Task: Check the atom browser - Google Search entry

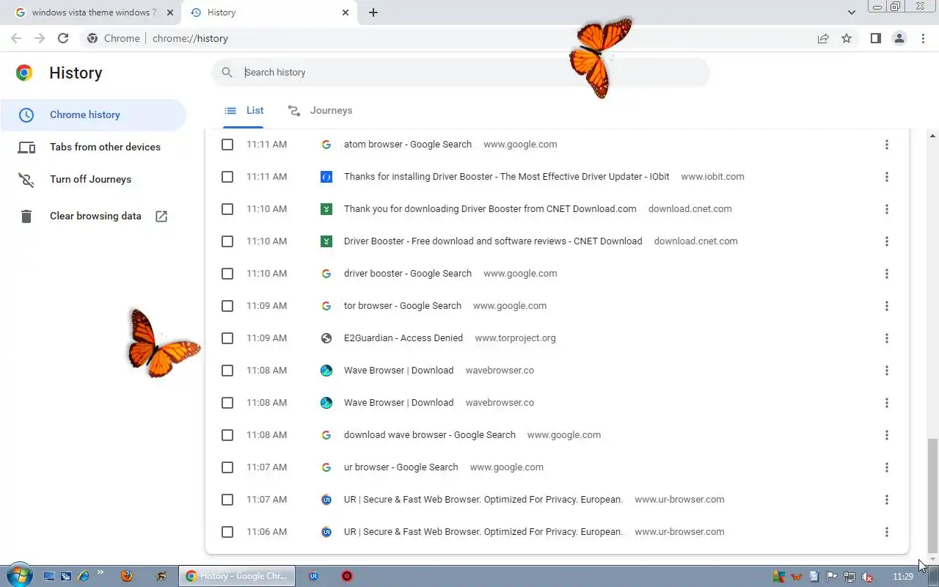Action: pyautogui.click(x=227, y=145)
